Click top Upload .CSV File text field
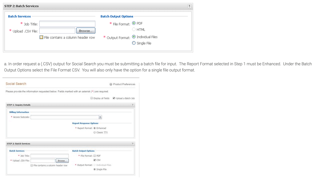 57,31
